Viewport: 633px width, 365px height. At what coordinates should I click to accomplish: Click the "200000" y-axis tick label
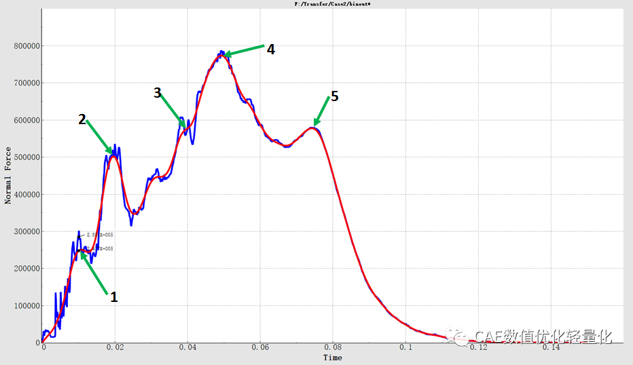point(27,269)
